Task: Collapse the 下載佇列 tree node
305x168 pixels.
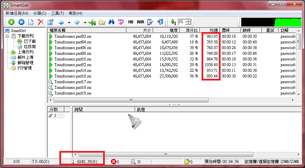Action: click(x=7, y=36)
